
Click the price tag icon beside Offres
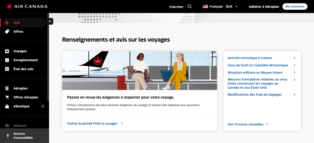click(7, 32)
